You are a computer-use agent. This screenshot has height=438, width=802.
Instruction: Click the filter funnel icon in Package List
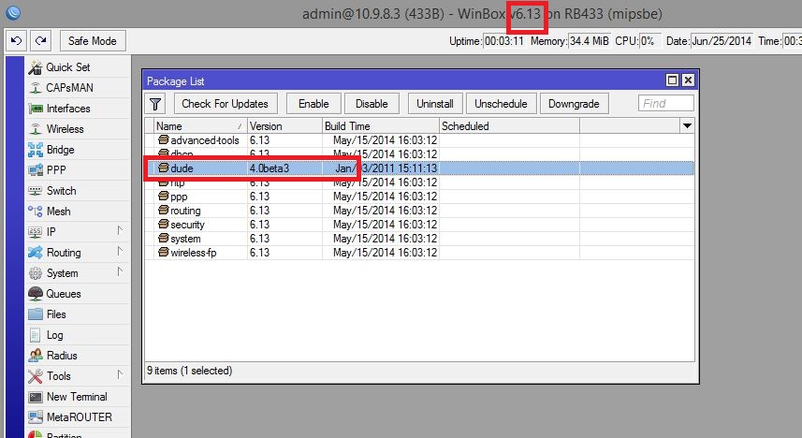[x=155, y=104]
